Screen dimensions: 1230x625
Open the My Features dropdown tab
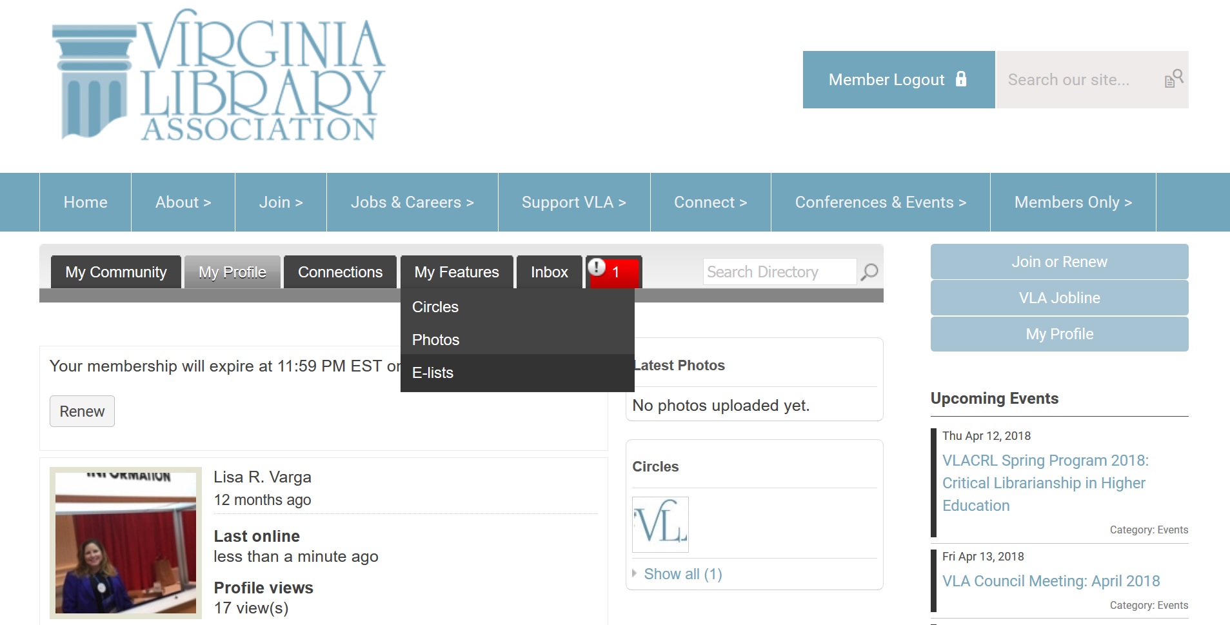(x=457, y=272)
